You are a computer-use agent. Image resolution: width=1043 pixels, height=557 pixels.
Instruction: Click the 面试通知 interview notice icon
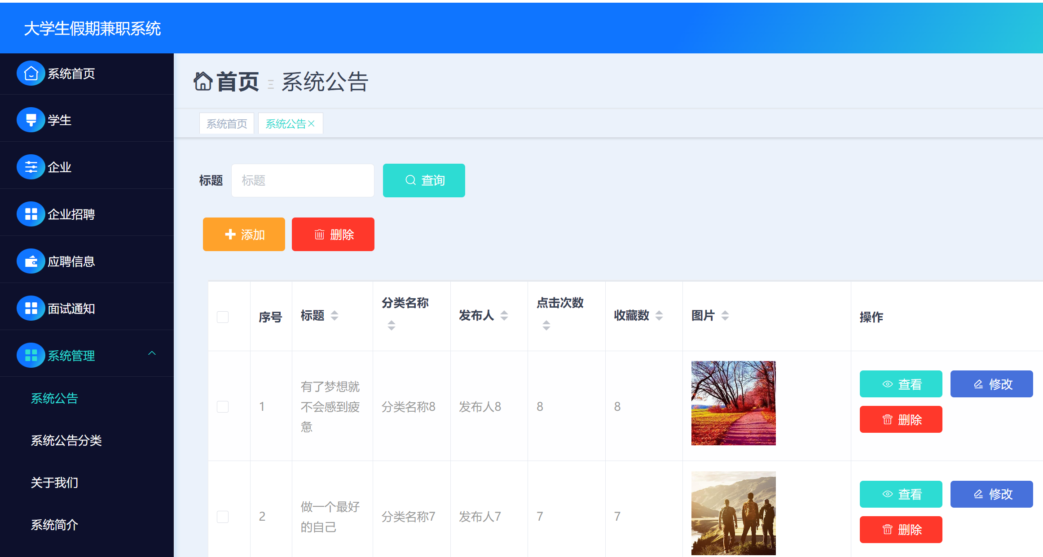coord(31,308)
